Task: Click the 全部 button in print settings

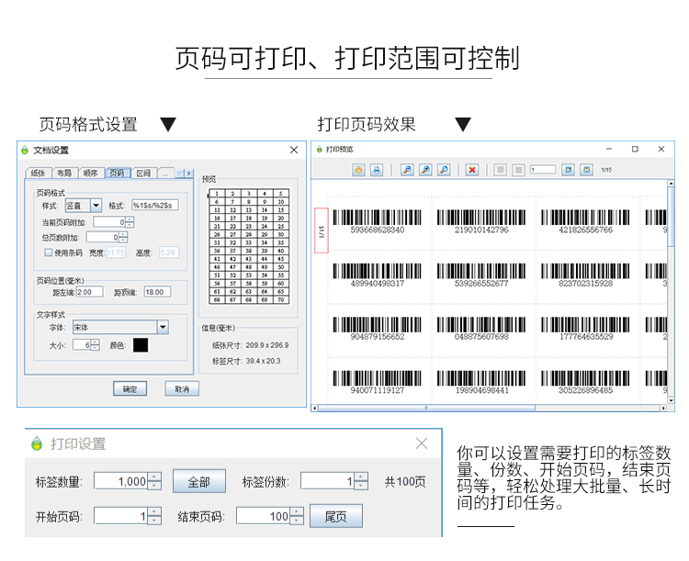Action: (198, 482)
